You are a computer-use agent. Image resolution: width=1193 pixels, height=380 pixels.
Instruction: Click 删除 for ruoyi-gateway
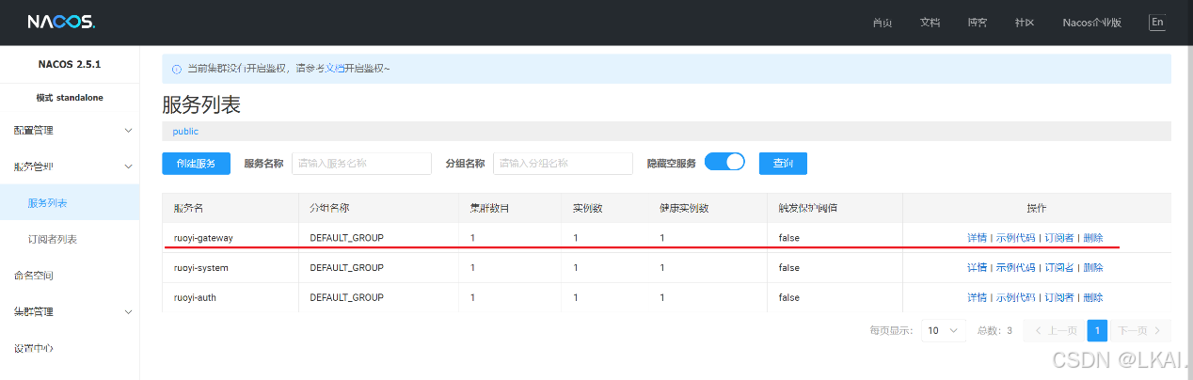1092,238
